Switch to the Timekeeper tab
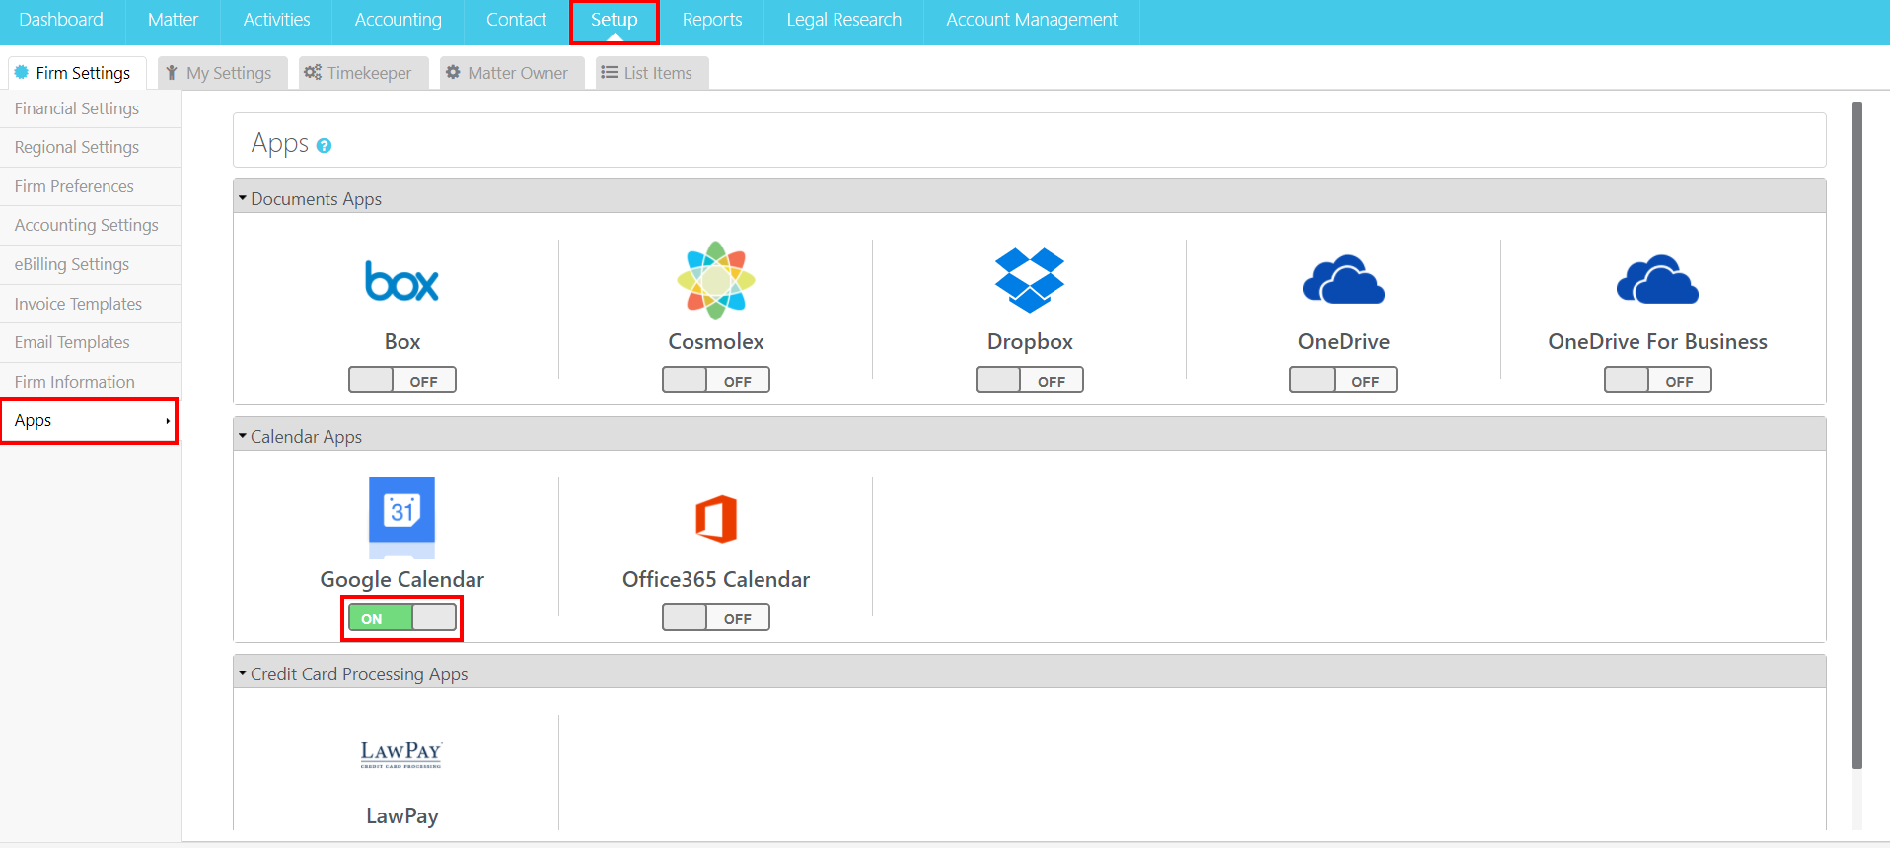 363,73
